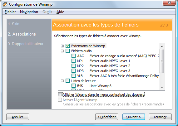This screenshot has height=126, width=178.
Task: Enable Afficher Winamp dans le menu contextuel
Action: [x=60, y=94]
